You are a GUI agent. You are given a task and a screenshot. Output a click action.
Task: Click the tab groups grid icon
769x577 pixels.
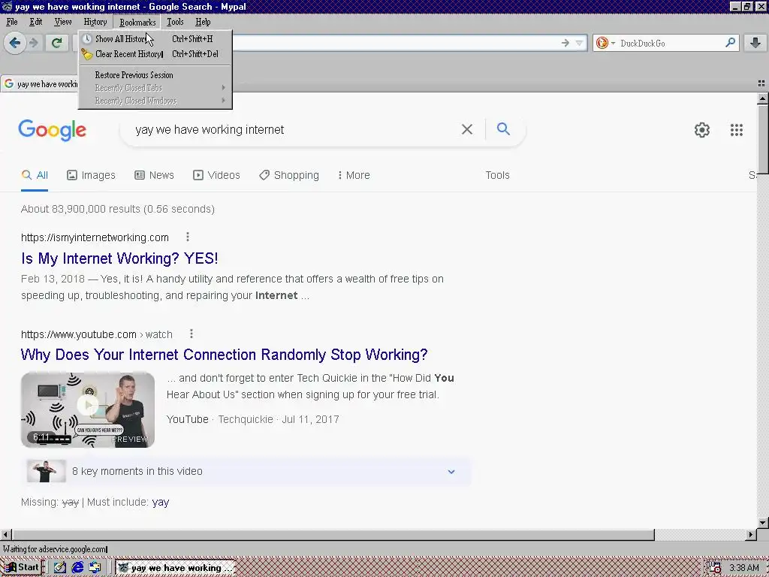point(761,83)
